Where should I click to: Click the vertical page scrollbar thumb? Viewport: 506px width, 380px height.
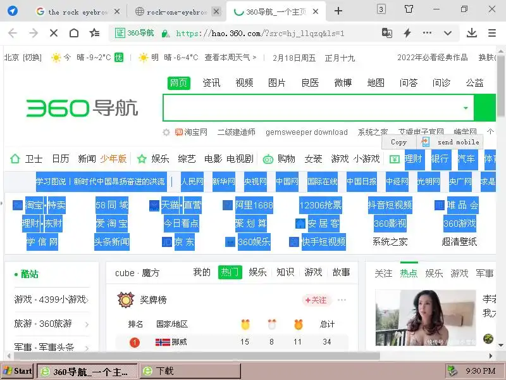(x=500, y=85)
